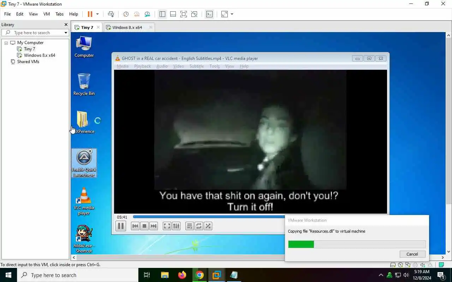Toggle the library sidebar view
452x282 pixels.
[162, 14]
